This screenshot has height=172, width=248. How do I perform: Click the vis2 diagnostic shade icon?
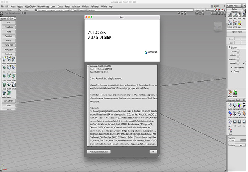(x=240, y=122)
